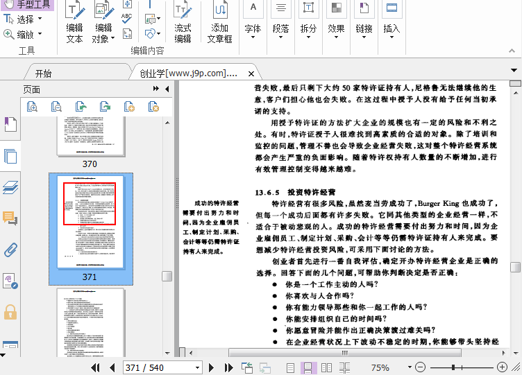Collapse the ribbon with the chevron
Screen dimensions: 522x375
(x=512, y=51)
